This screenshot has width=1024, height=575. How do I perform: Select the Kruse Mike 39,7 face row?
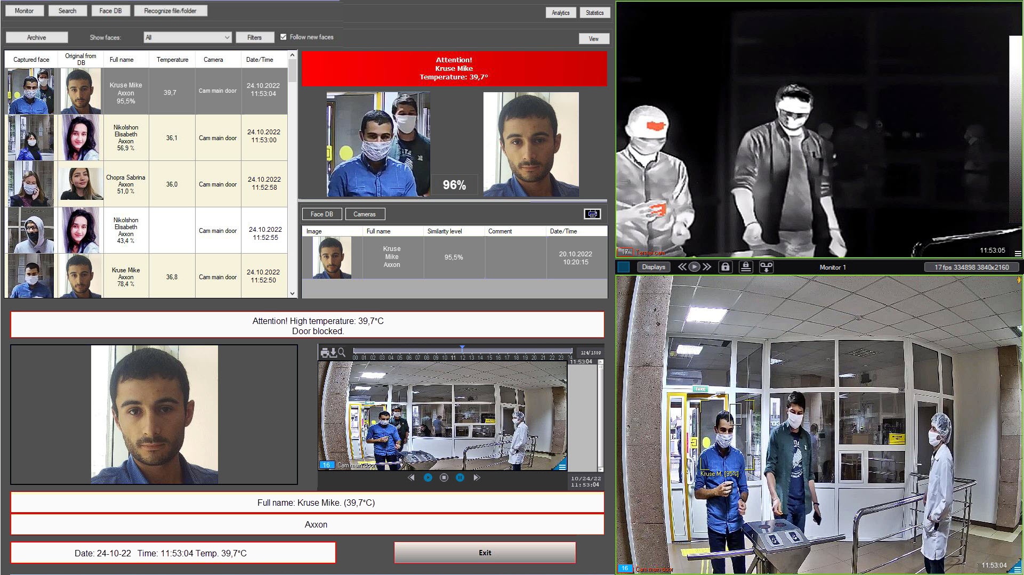146,91
